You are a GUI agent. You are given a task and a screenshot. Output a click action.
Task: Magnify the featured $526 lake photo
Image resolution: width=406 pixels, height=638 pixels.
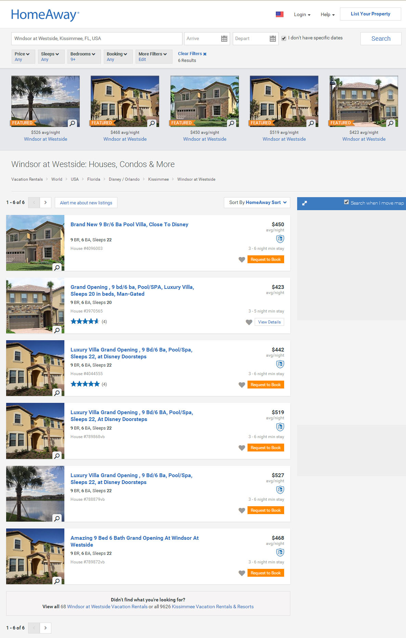(72, 123)
